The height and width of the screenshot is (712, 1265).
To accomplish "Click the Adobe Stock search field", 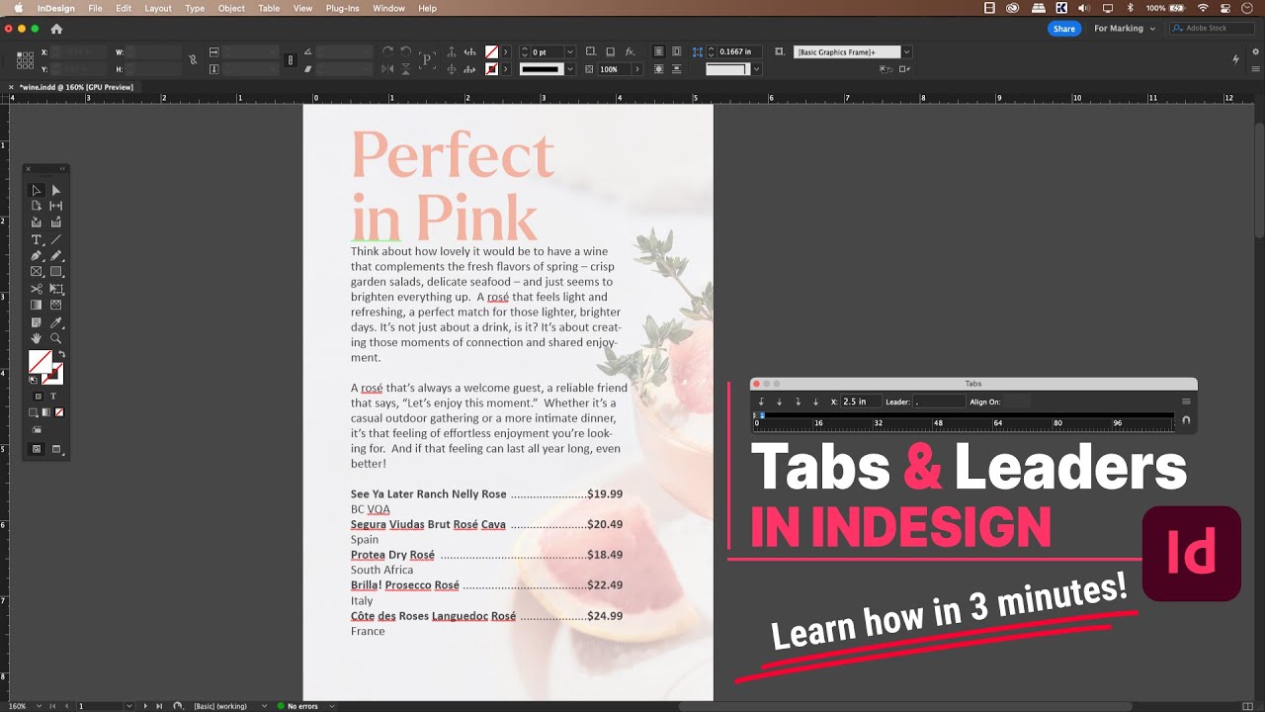I will coord(1211,29).
